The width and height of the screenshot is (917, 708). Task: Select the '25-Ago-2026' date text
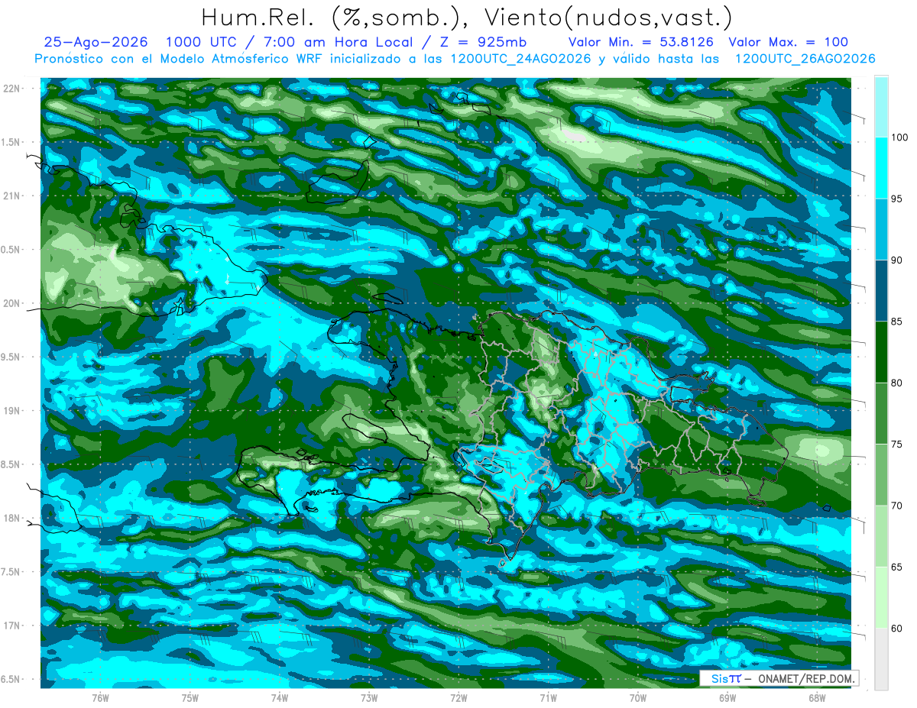click(96, 43)
